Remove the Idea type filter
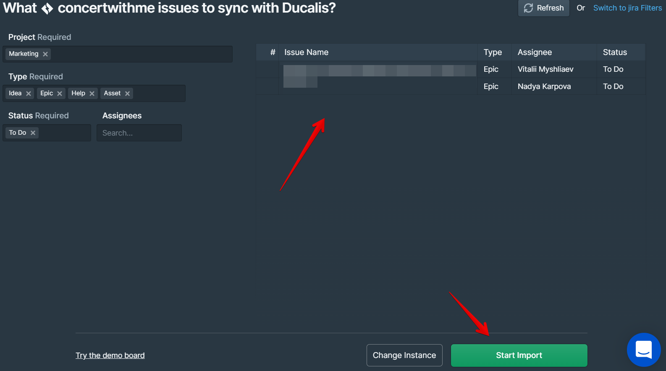666x371 pixels. coord(28,93)
